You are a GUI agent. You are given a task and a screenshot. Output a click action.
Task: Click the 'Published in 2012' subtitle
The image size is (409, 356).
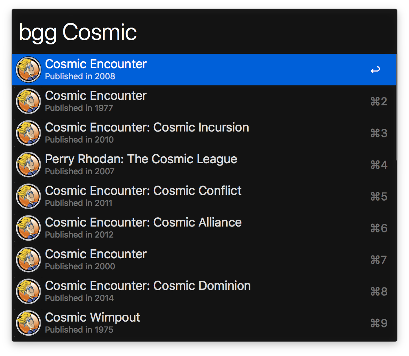[79, 235]
